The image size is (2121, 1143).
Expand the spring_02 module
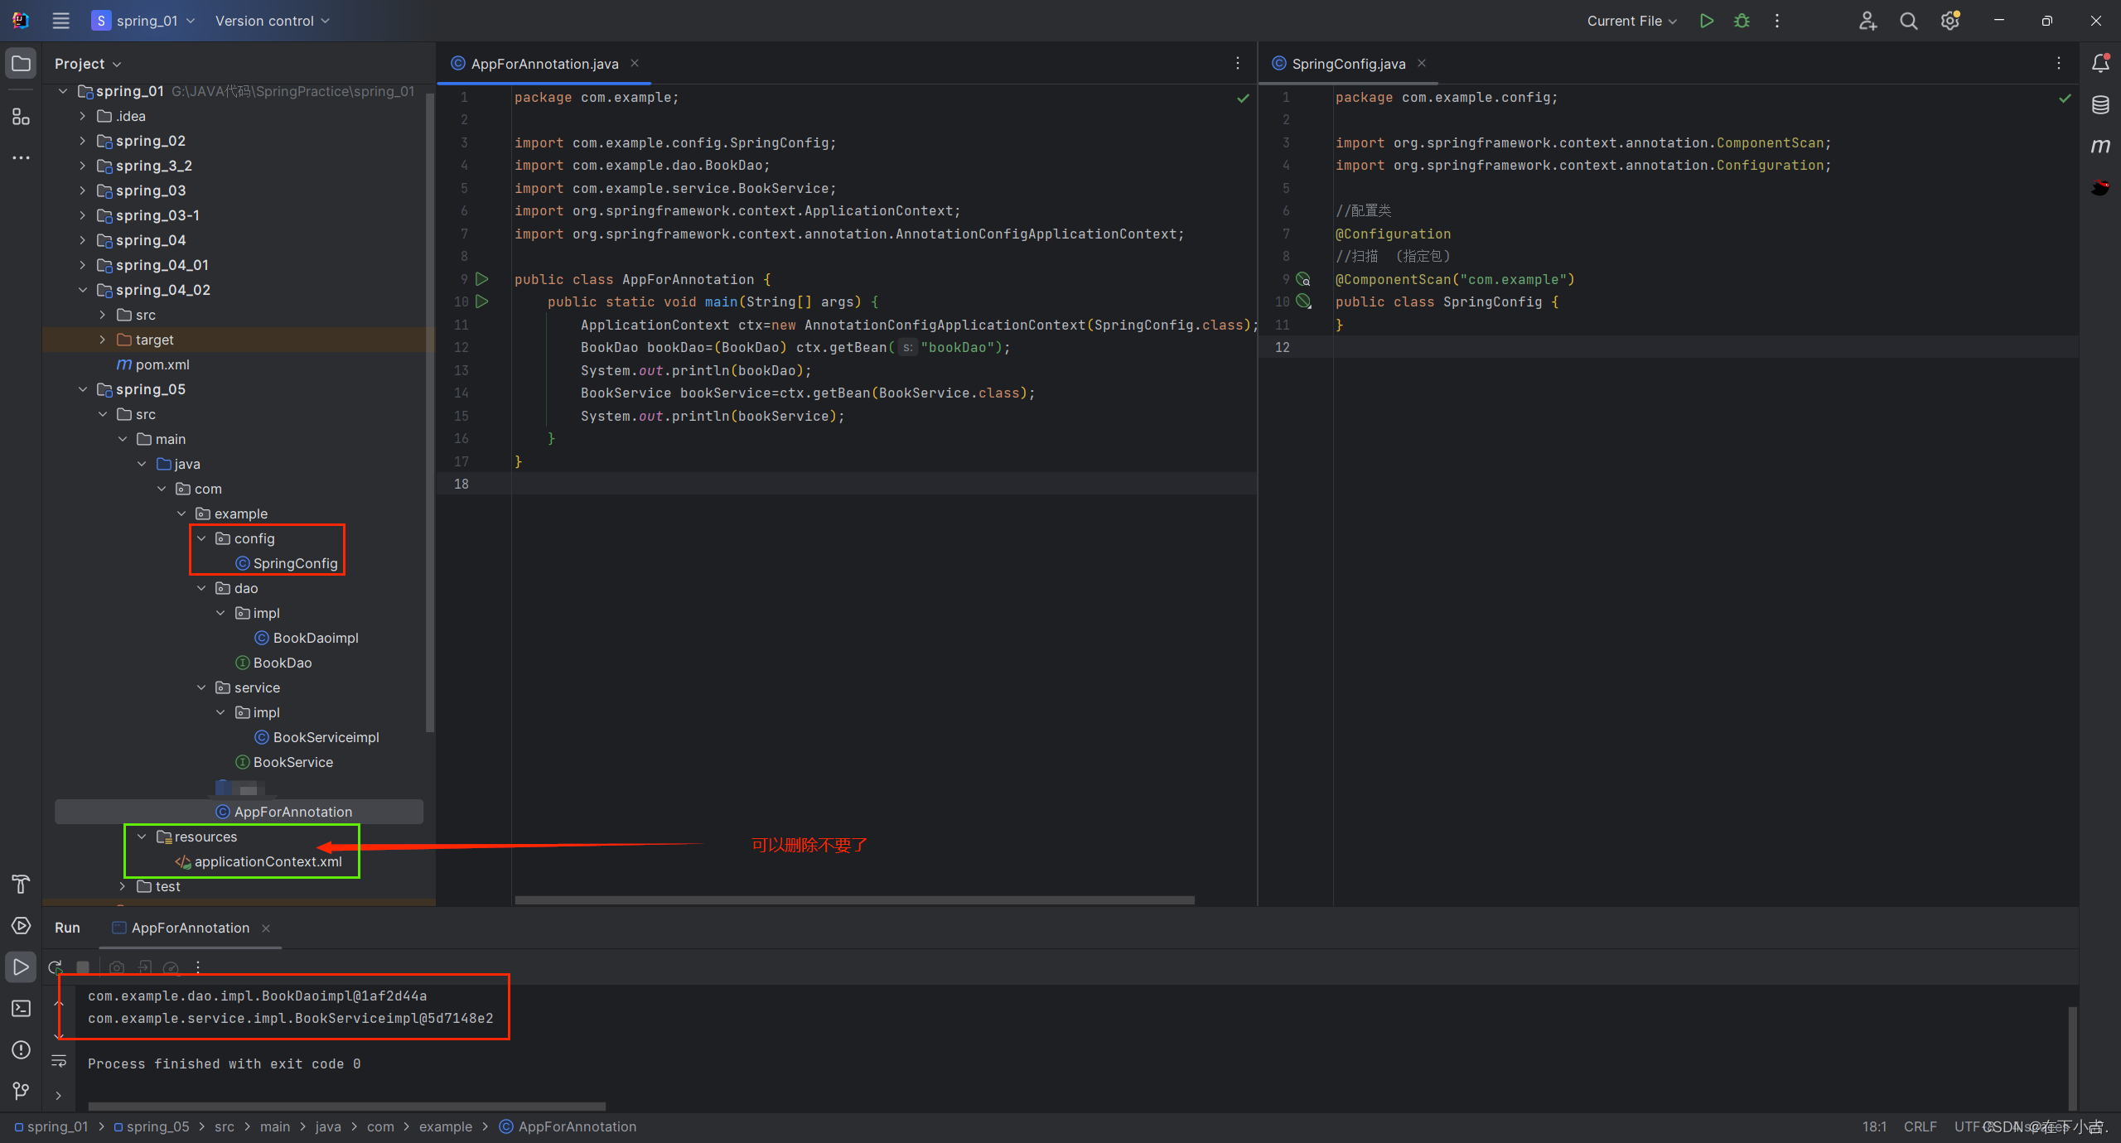(82, 141)
